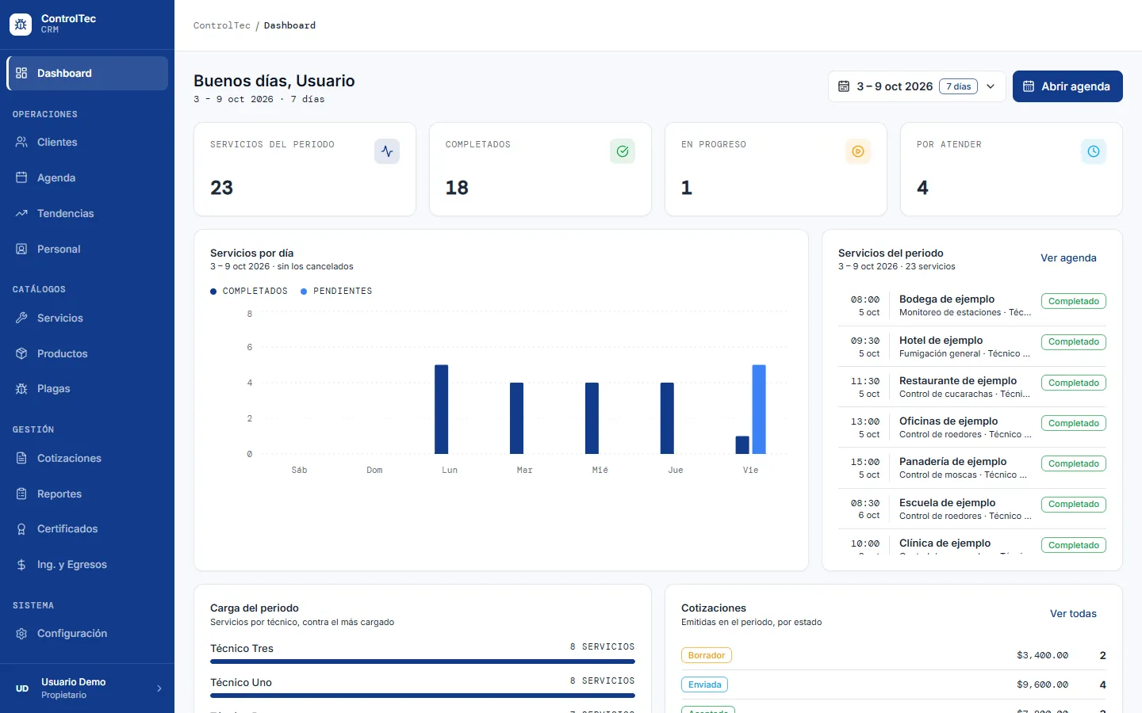Click the Clientes people icon
1142x713 pixels.
coord(21,142)
